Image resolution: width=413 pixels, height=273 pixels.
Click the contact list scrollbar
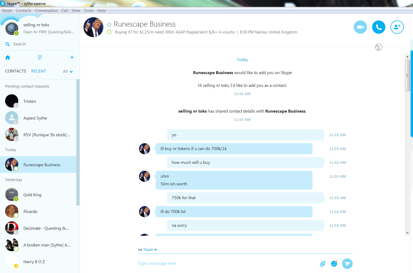pyautogui.click(x=78, y=142)
